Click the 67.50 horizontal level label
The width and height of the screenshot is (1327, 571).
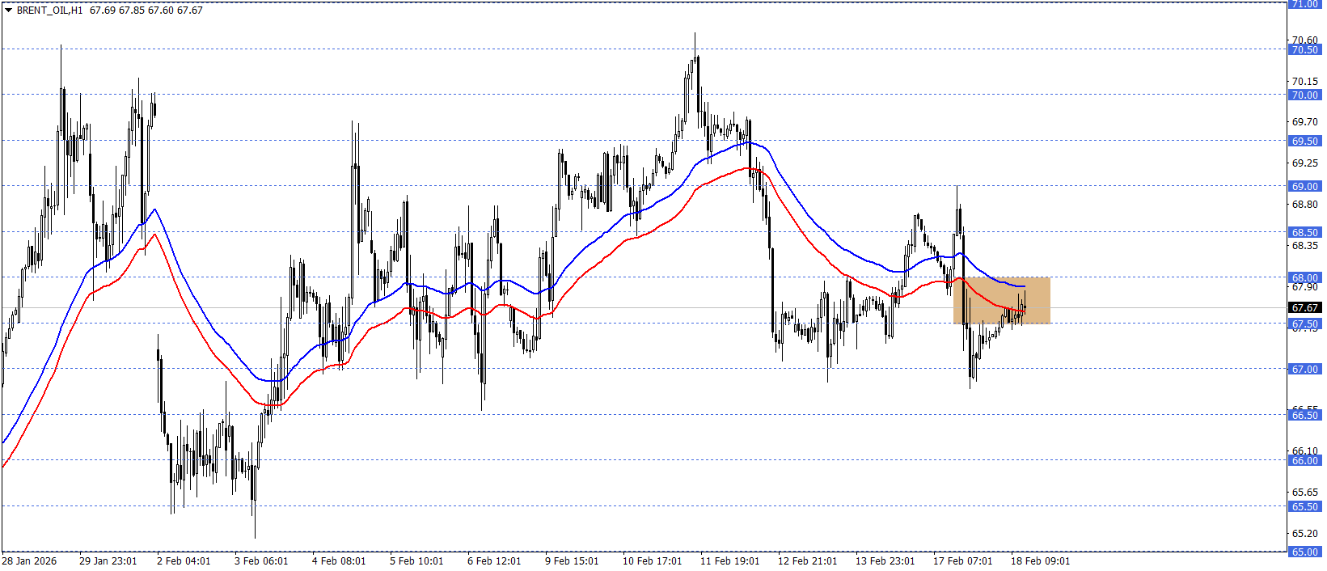click(x=1304, y=324)
